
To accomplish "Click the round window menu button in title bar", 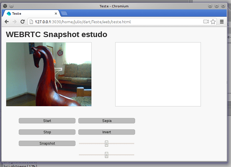I will click(11, 6).
